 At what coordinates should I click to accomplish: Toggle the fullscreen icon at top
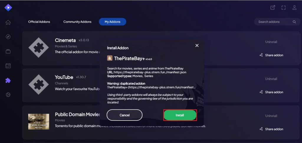(x=283, y=7)
